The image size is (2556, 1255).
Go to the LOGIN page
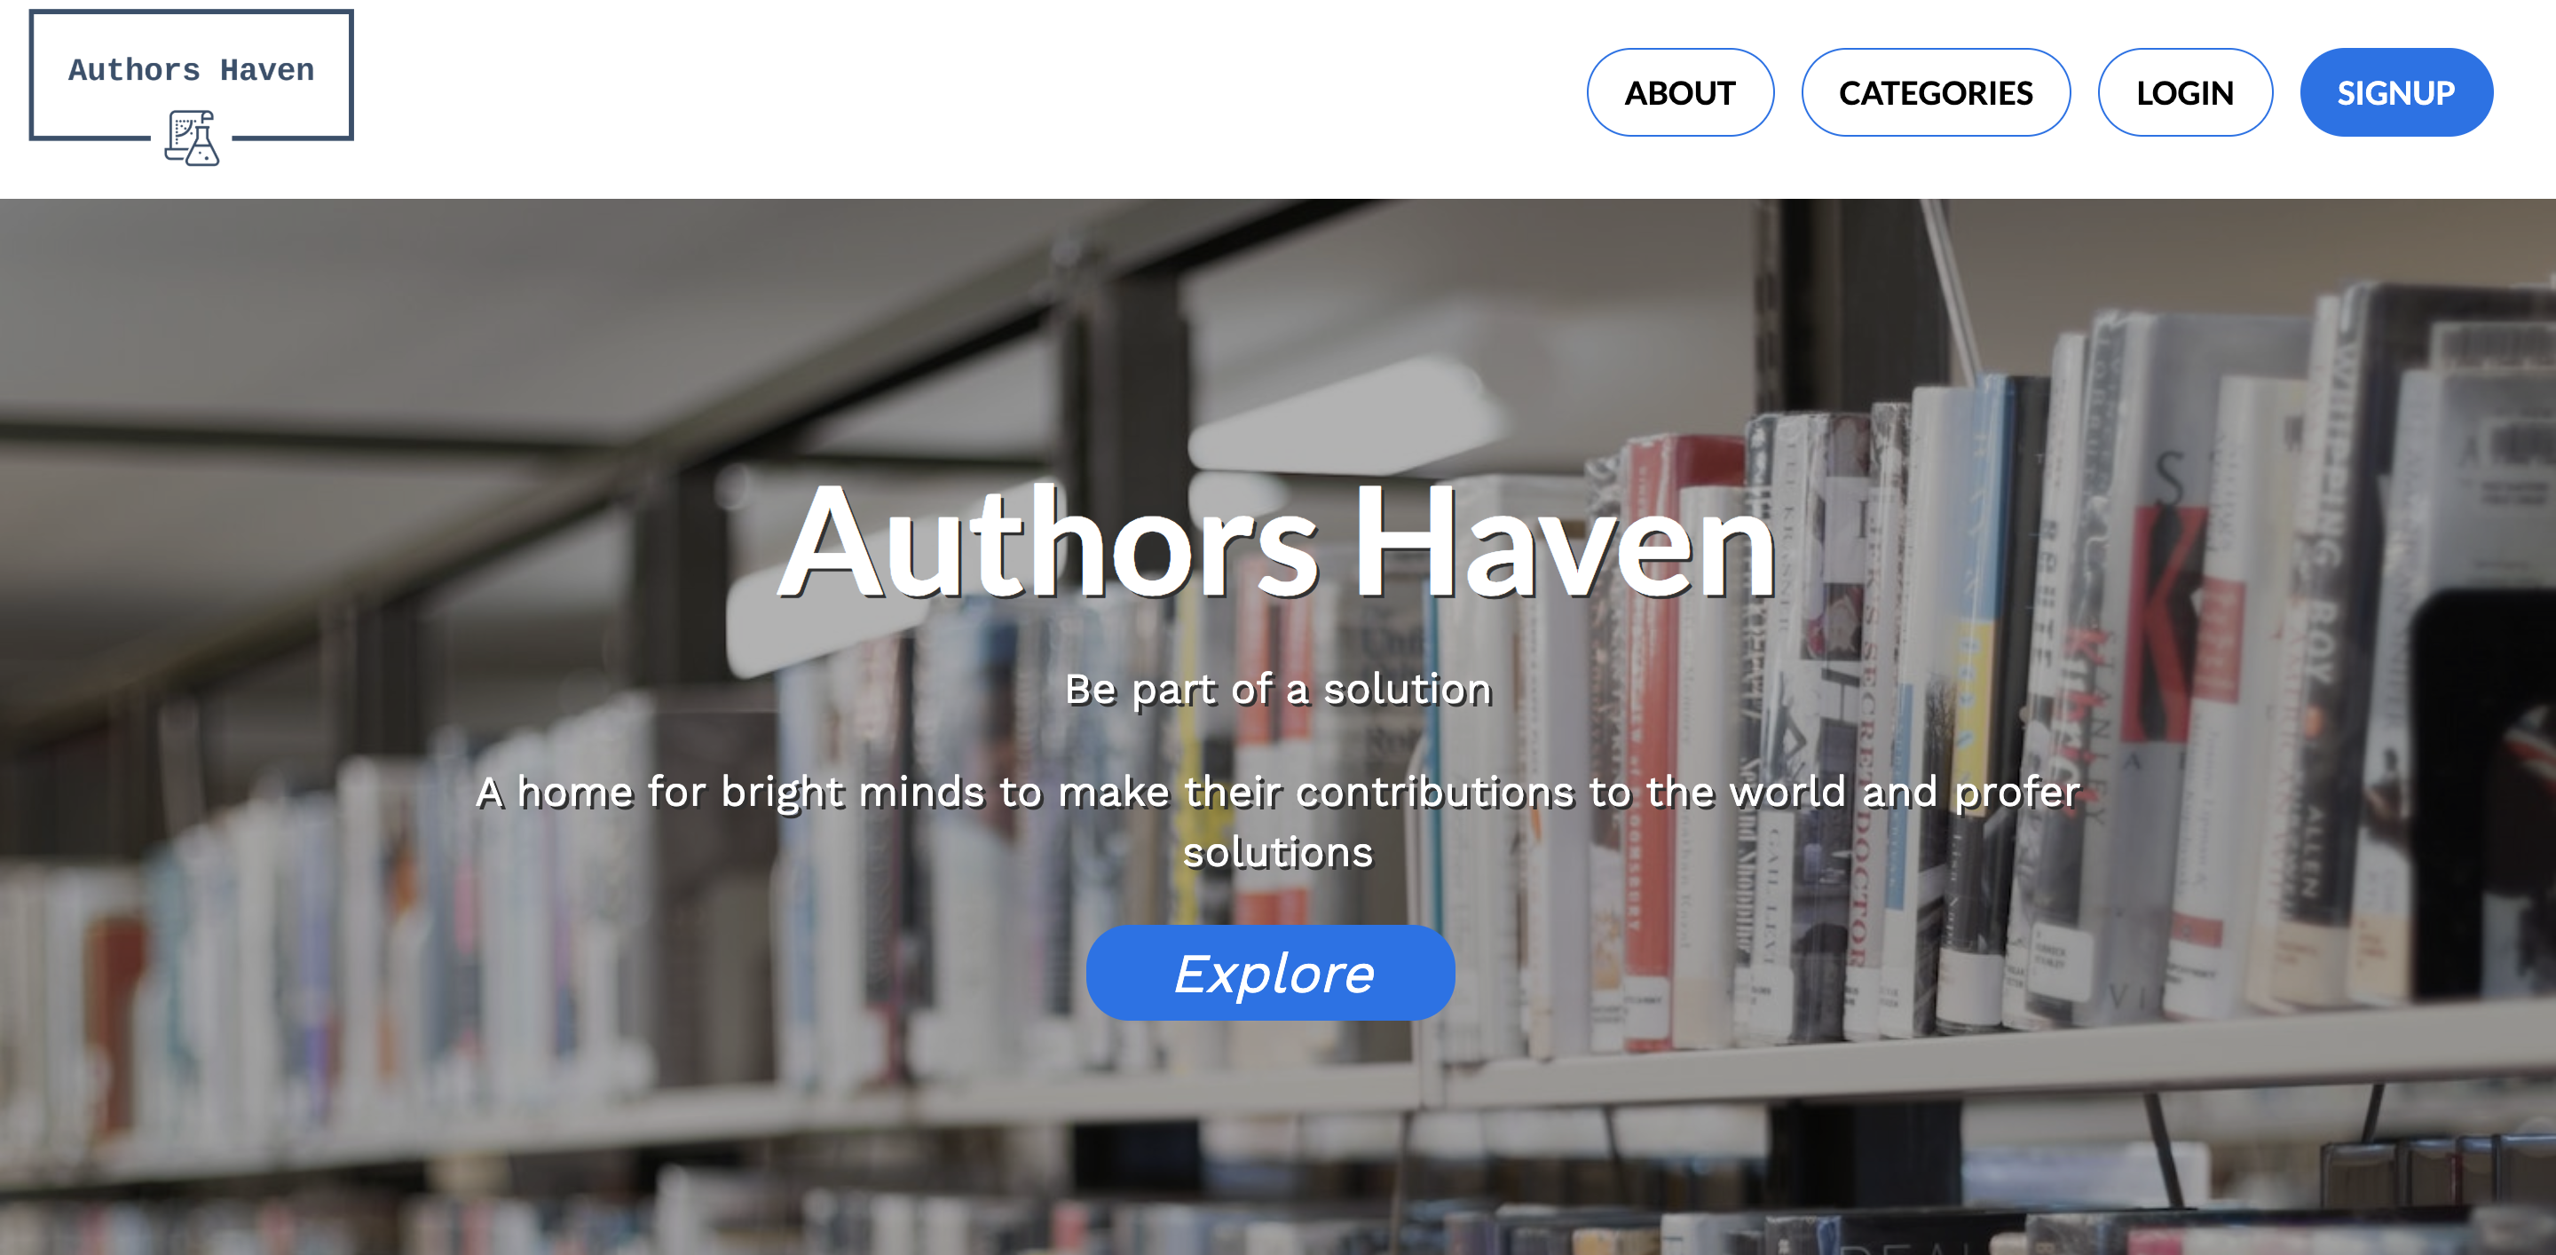(x=2185, y=92)
